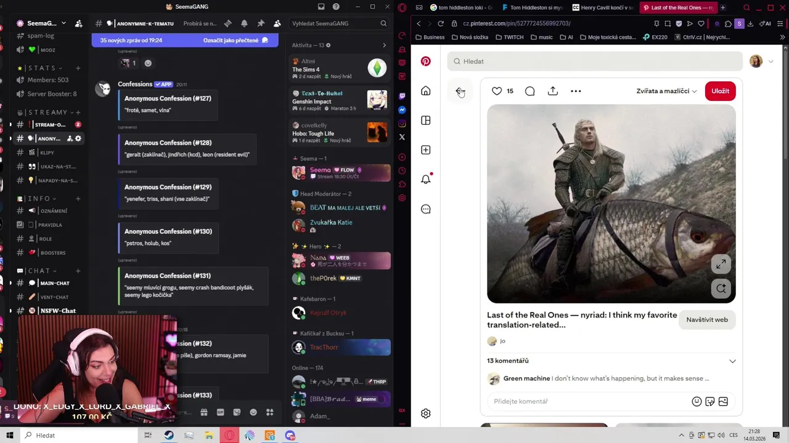Select the Last of the Real Ones tab
Viewport: 789px width, 443px height.
[678, 7]
